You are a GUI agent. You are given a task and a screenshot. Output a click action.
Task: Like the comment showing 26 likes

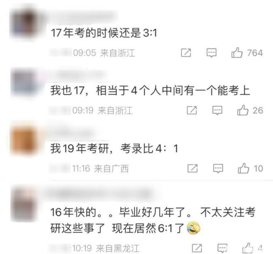(242, 110)
